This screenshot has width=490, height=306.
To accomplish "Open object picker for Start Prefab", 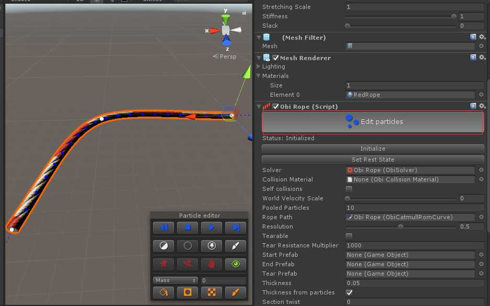I will [x=481, y=255].
